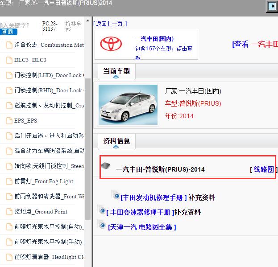Click the PC.28-31137 label

tap(50, 26)
